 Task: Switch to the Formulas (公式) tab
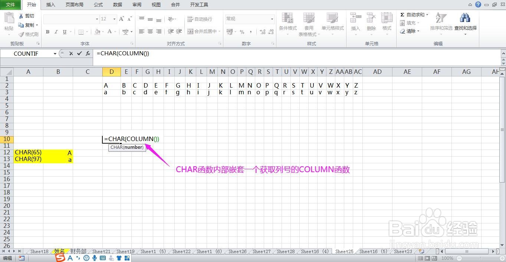(98, 4)
